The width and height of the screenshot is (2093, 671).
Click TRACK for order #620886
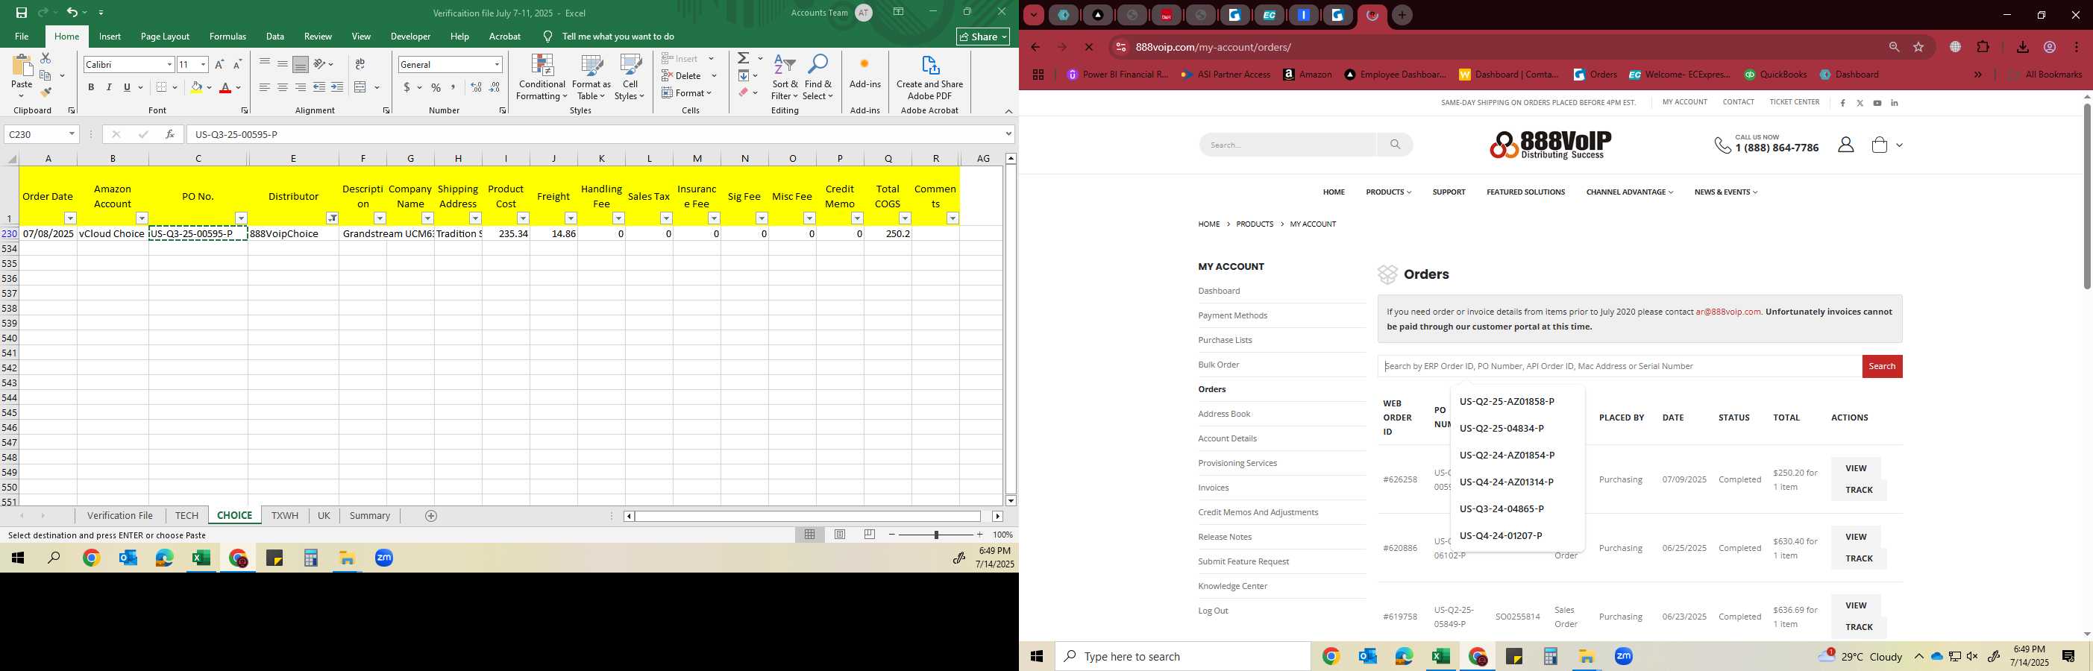1859,558
